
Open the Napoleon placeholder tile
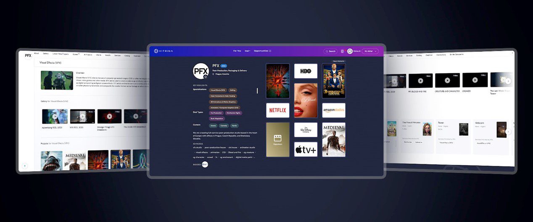[277, 140]
